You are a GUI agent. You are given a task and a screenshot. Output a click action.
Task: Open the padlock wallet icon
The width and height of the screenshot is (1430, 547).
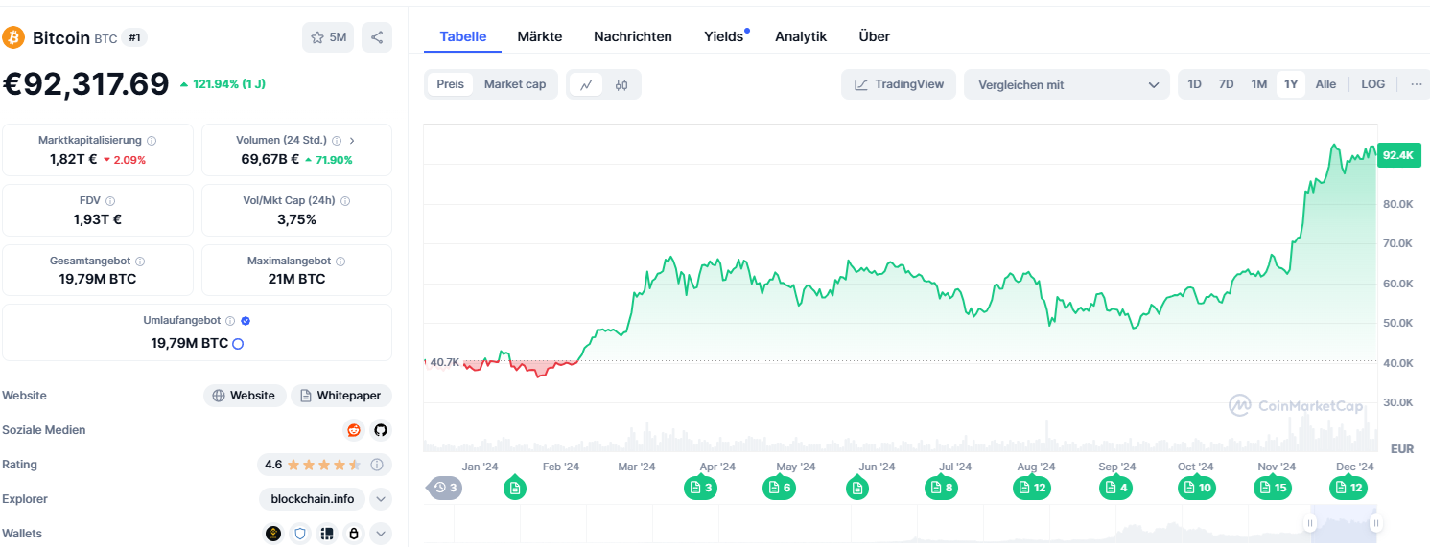coord(354,534)
